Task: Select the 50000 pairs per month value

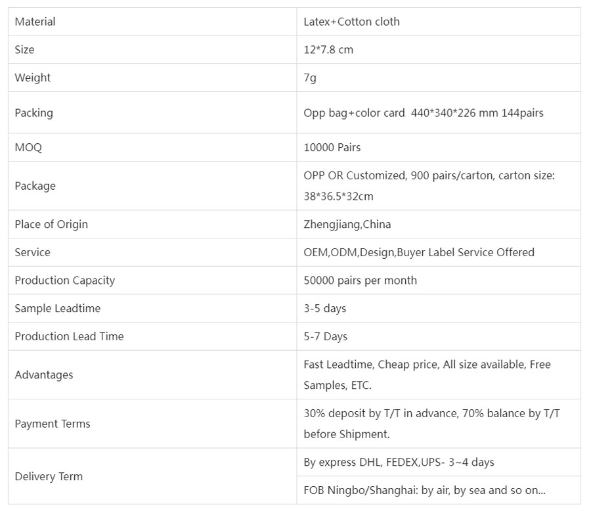Action: click(x=360, y=281)
